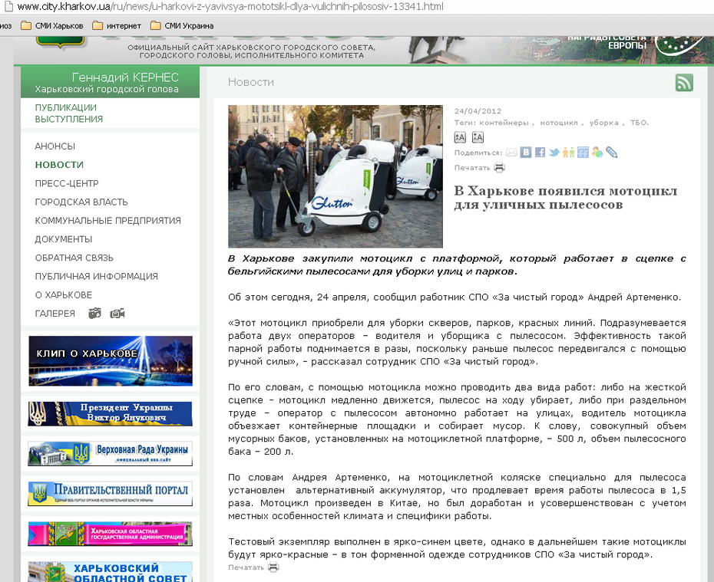The image size is (714, 582).
Task: Share the article on VKontakte
Action: click(x=526, y=153)
